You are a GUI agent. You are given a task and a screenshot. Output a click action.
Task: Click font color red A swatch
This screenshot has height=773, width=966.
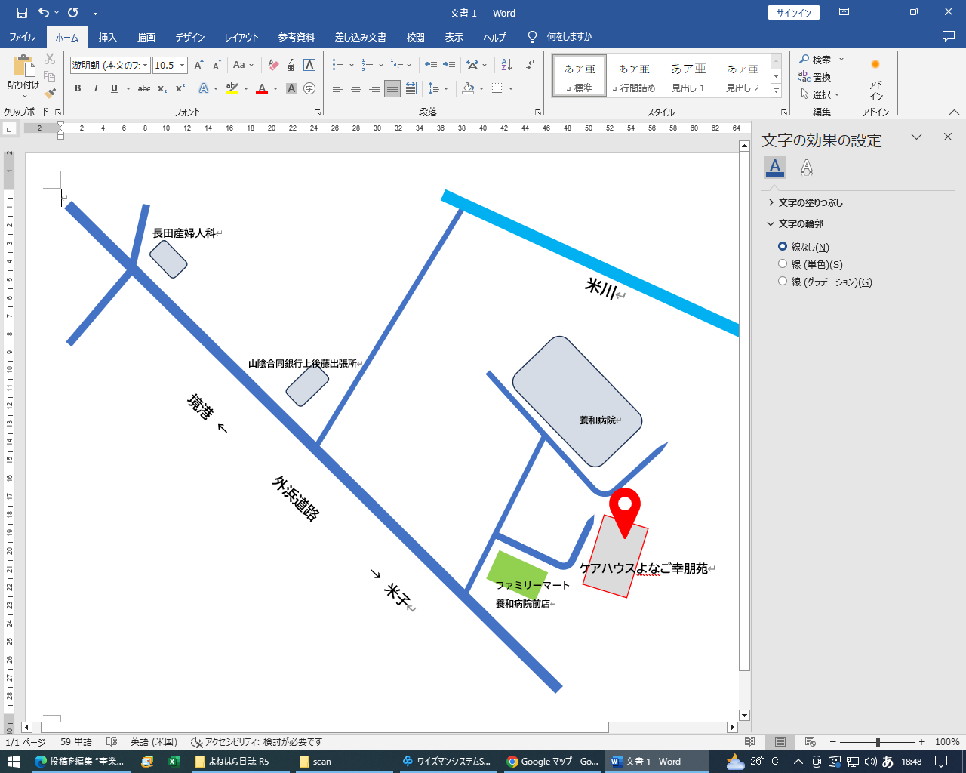coord(262,88)
